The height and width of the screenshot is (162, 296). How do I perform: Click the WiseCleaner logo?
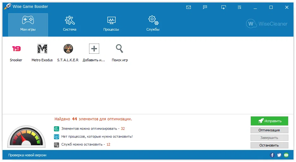(267, 24)
